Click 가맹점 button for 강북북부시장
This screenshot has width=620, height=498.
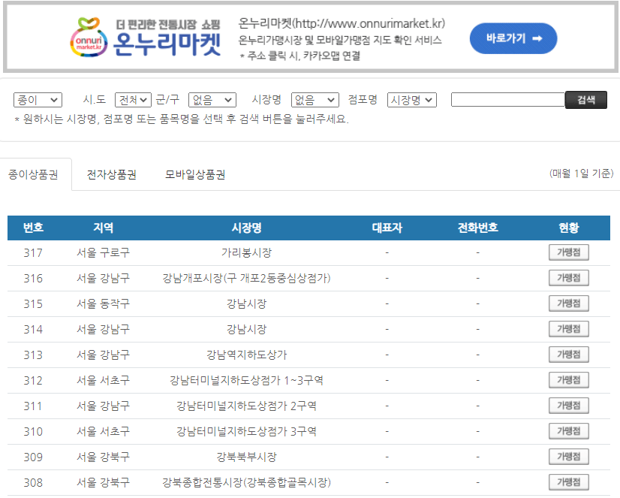click(x=568, y=457)
